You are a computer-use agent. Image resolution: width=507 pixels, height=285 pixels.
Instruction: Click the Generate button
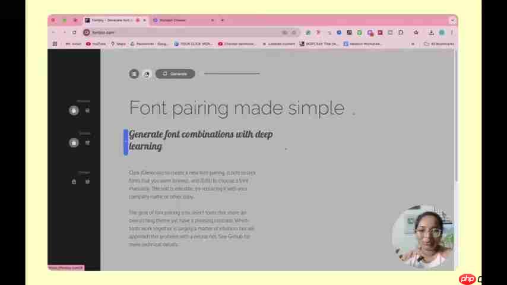click(x=175, y=74)
